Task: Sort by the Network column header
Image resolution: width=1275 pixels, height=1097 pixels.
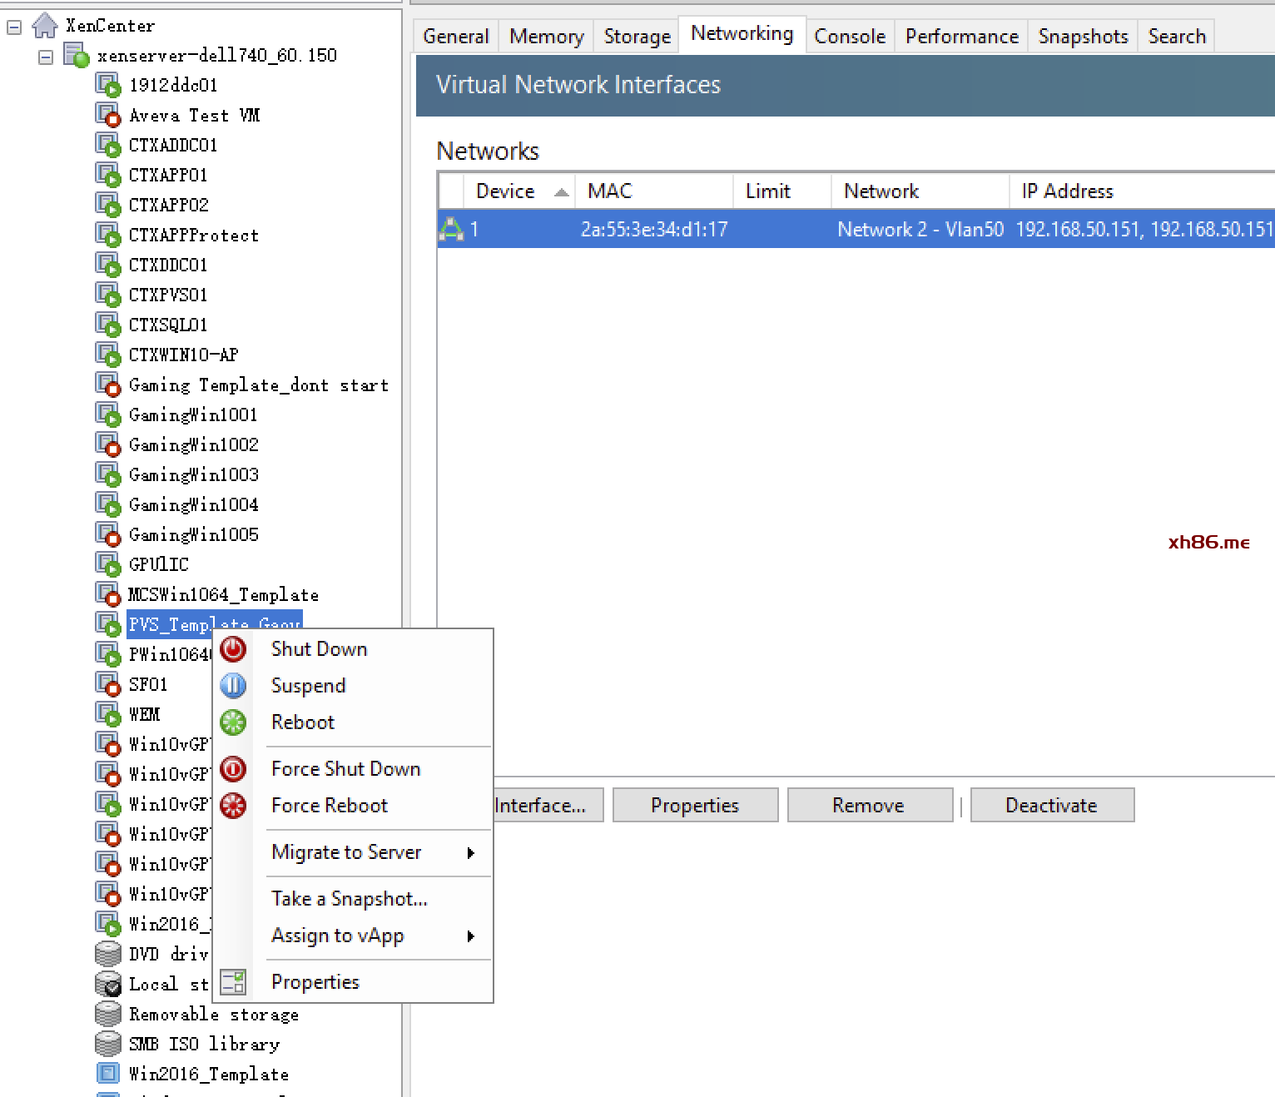Action: pos(920,191)
